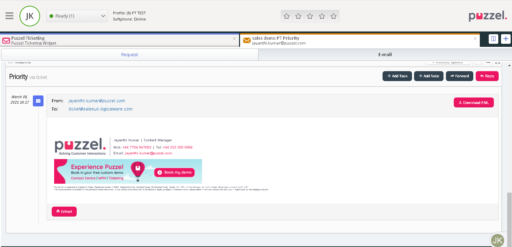Expand the Ready status dropdown
This screenshot has height=247, width=512.
(77, 16)
